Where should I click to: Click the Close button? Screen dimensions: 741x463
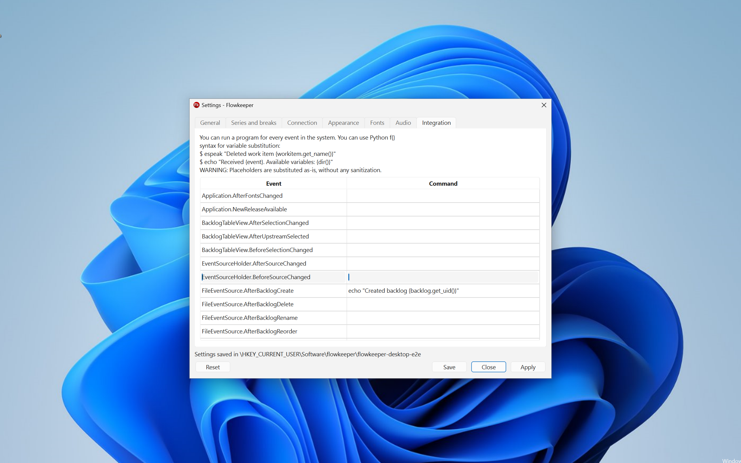pyautogui.click(x=488, y=367)
